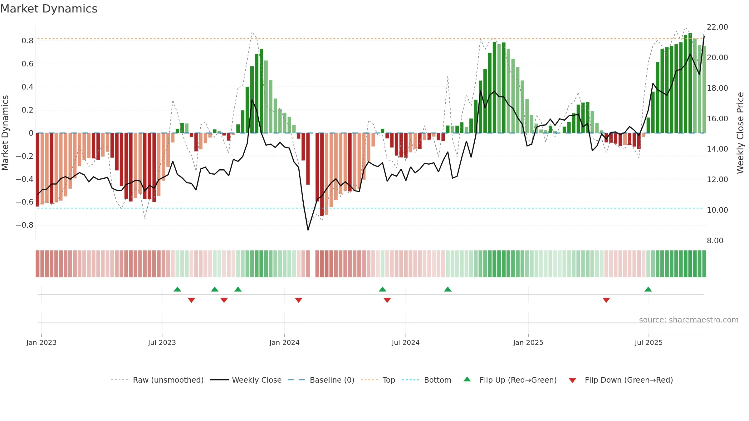Click the red triangle icon in the legend

(x=572, y=380)
